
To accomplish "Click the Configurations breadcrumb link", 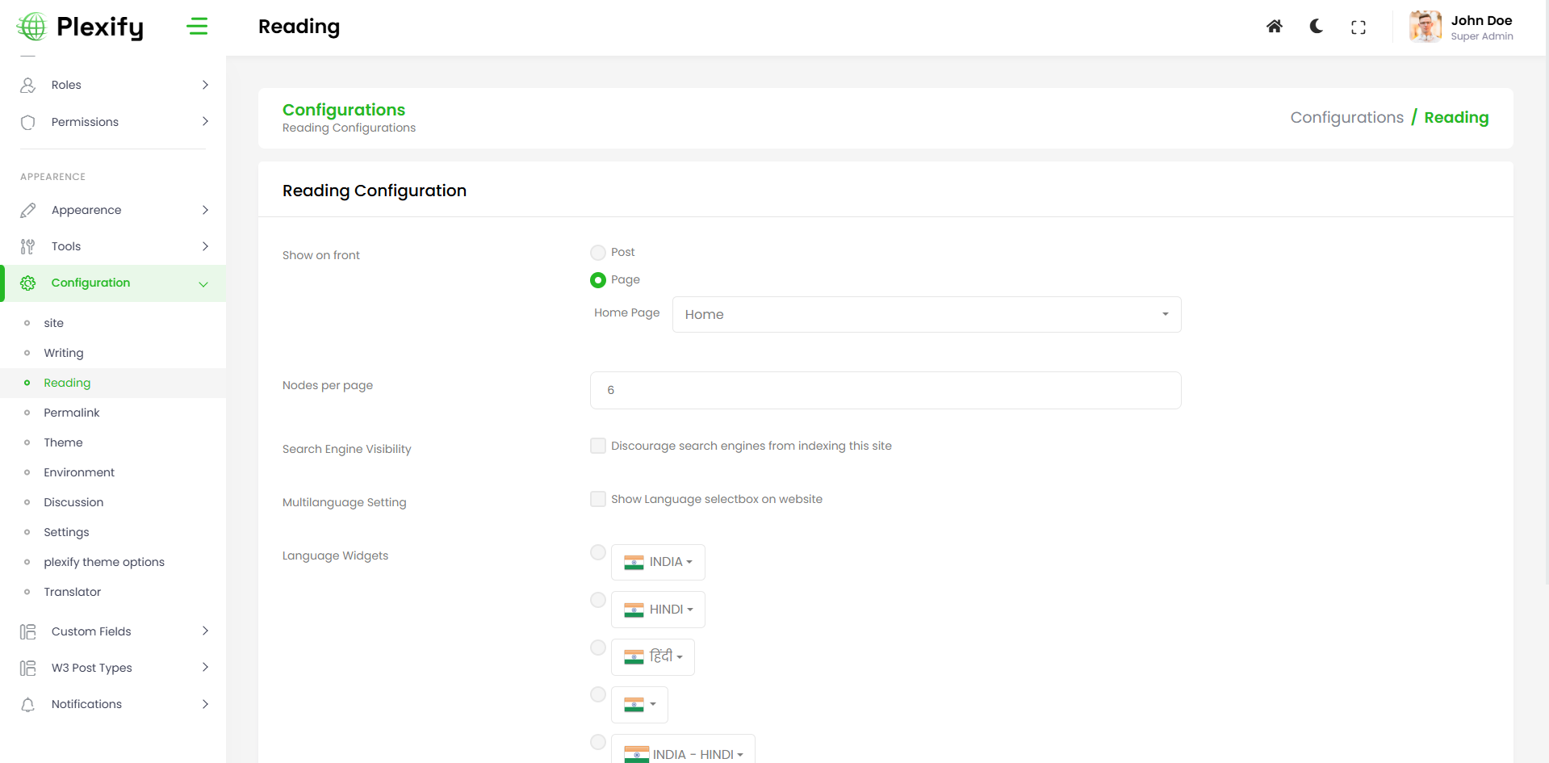I will (1346, 117).
